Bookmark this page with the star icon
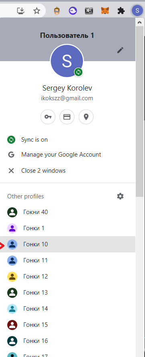The width and height of the screenshot is (145, 357). (x=37, y=10)
